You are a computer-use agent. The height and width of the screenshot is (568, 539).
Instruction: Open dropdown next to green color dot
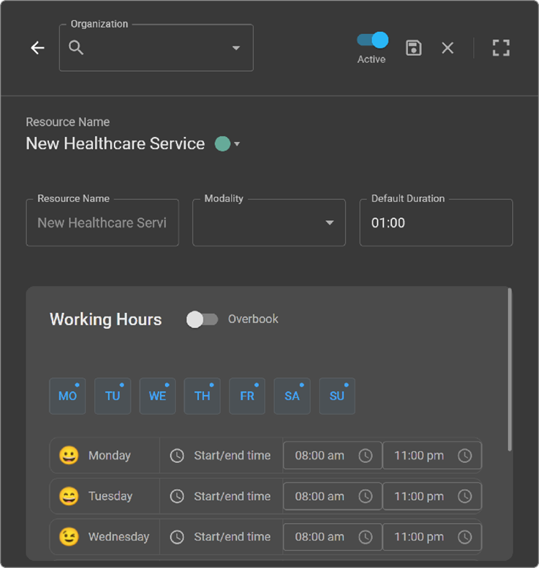click(x=237, y=144)
